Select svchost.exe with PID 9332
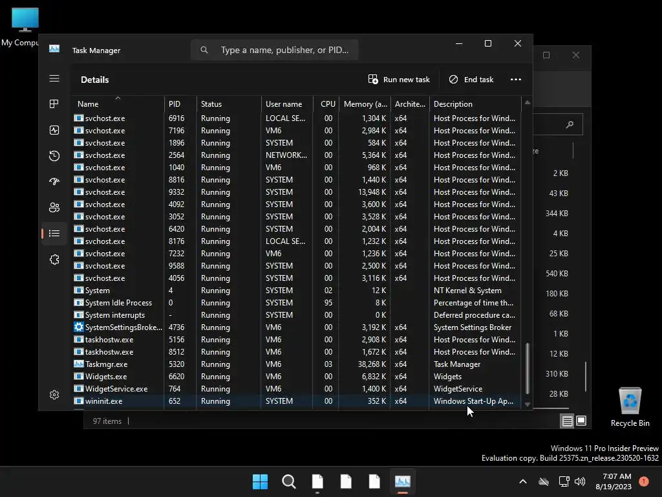662x497 pixels. tap(297, 192)
